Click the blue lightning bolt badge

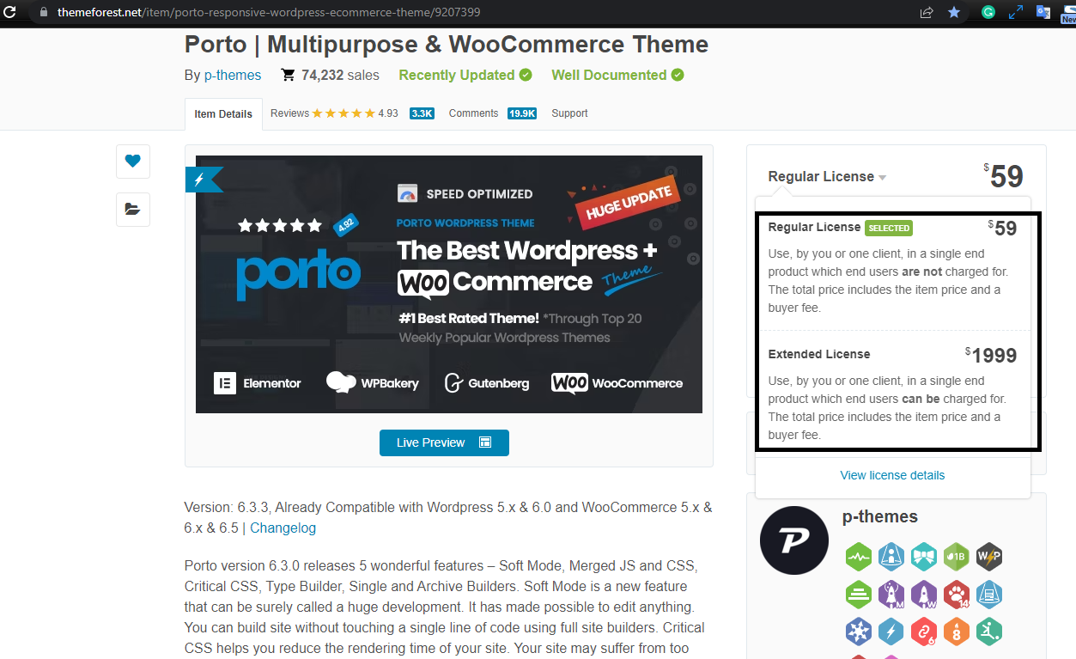(891, 632)
